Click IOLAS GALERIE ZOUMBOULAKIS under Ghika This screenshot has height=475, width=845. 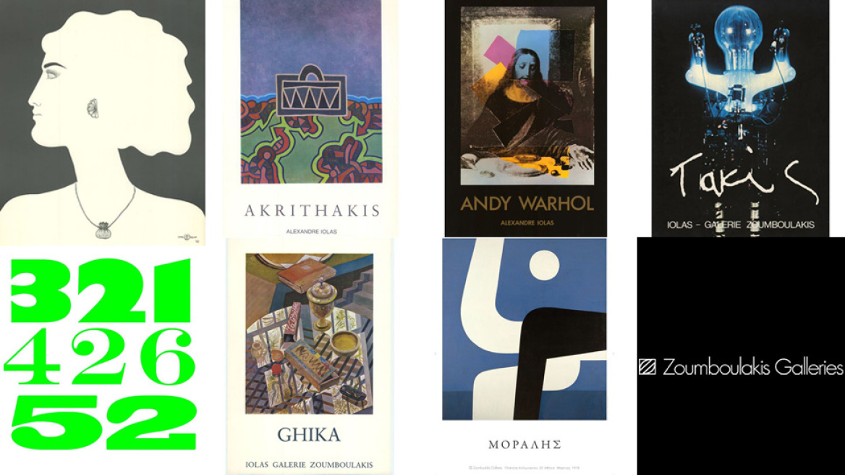pyautogui.click(x=309, y=465)
